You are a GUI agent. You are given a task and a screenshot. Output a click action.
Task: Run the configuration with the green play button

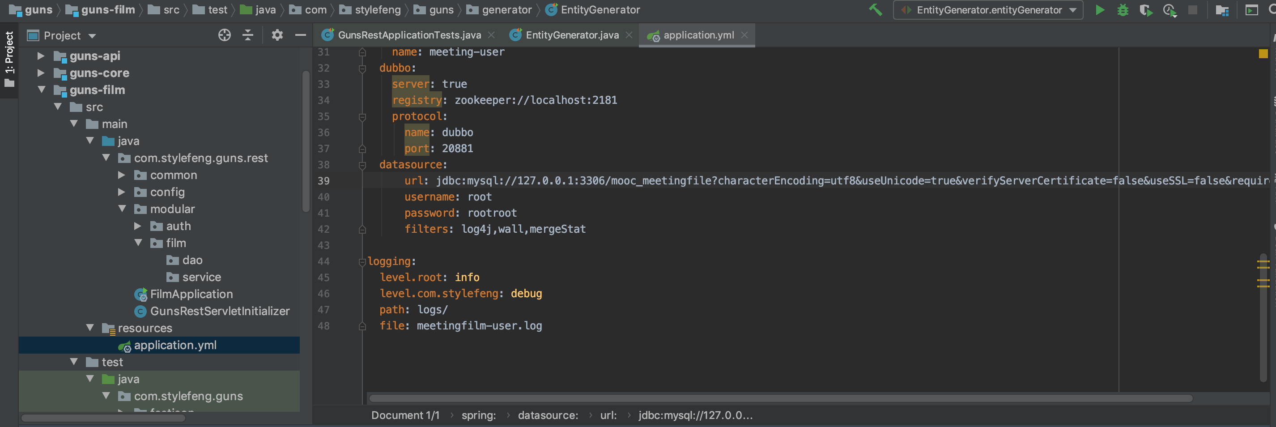(x=1100, y=10)
